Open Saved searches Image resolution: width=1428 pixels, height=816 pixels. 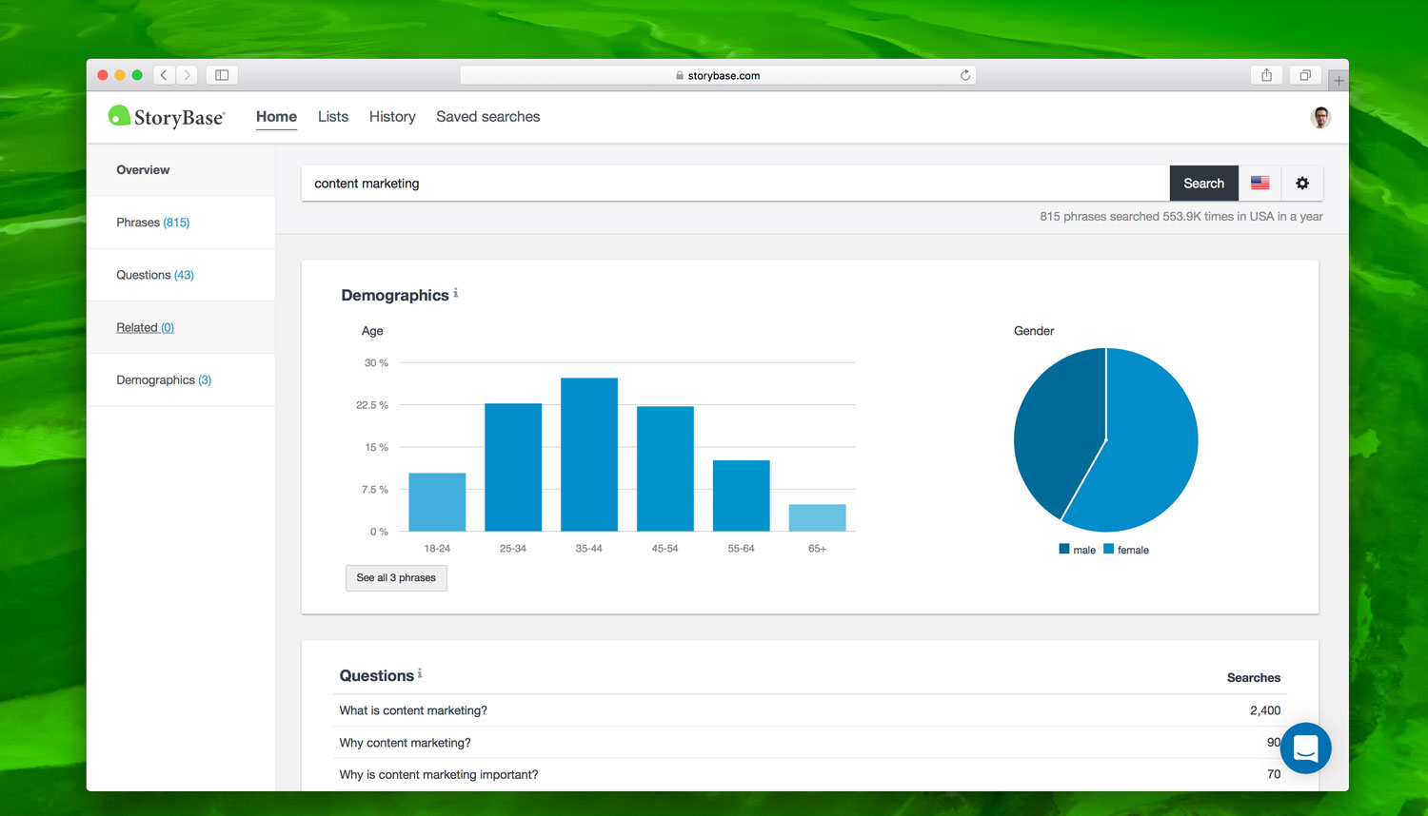pyautogui.click(x=488, y=116)
